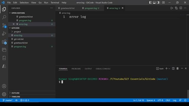Open the Remote Explorer icon in the activity bar
The image size is (189, 106).
pos(4,50)
